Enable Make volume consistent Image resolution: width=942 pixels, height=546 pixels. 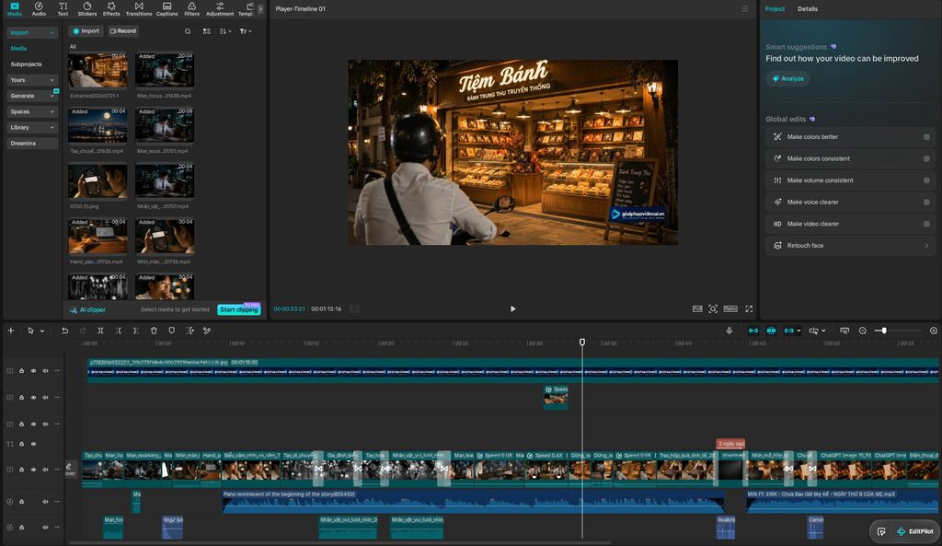click(926, 180)
